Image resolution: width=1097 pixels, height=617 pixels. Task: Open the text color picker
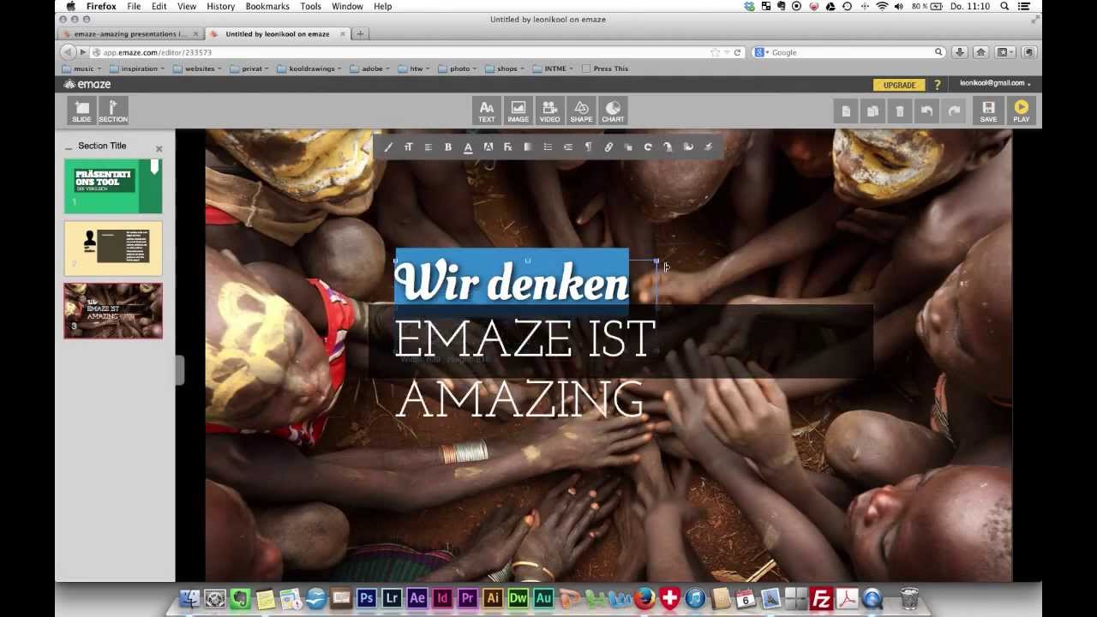tap(468, 147)
